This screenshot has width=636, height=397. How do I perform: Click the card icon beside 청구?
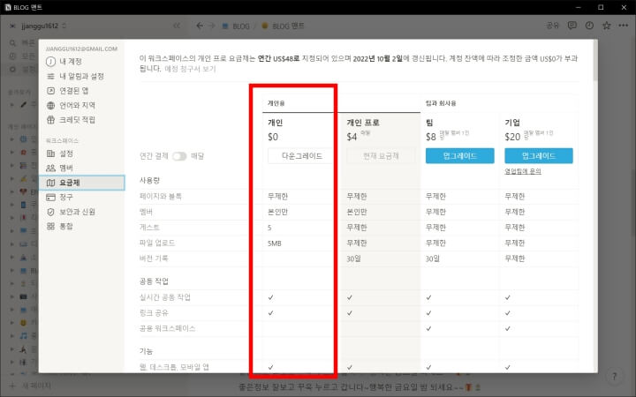click(50, 198)
